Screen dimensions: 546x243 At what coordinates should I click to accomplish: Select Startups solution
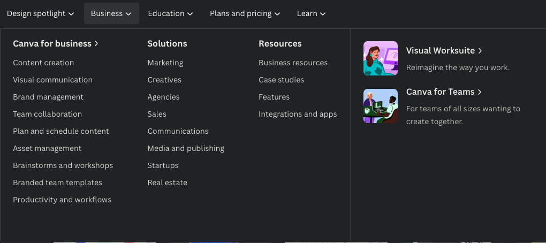pos(163,165)
